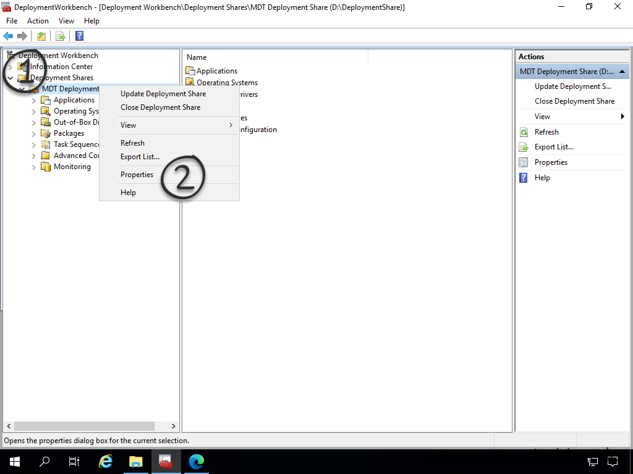633x474 pixels.
Task: Click the left arrow of tree scrollbar
Action: 9,426
